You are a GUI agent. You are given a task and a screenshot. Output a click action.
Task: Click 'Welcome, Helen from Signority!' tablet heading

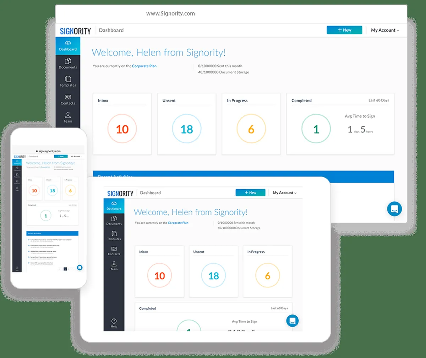click(190, 212)
